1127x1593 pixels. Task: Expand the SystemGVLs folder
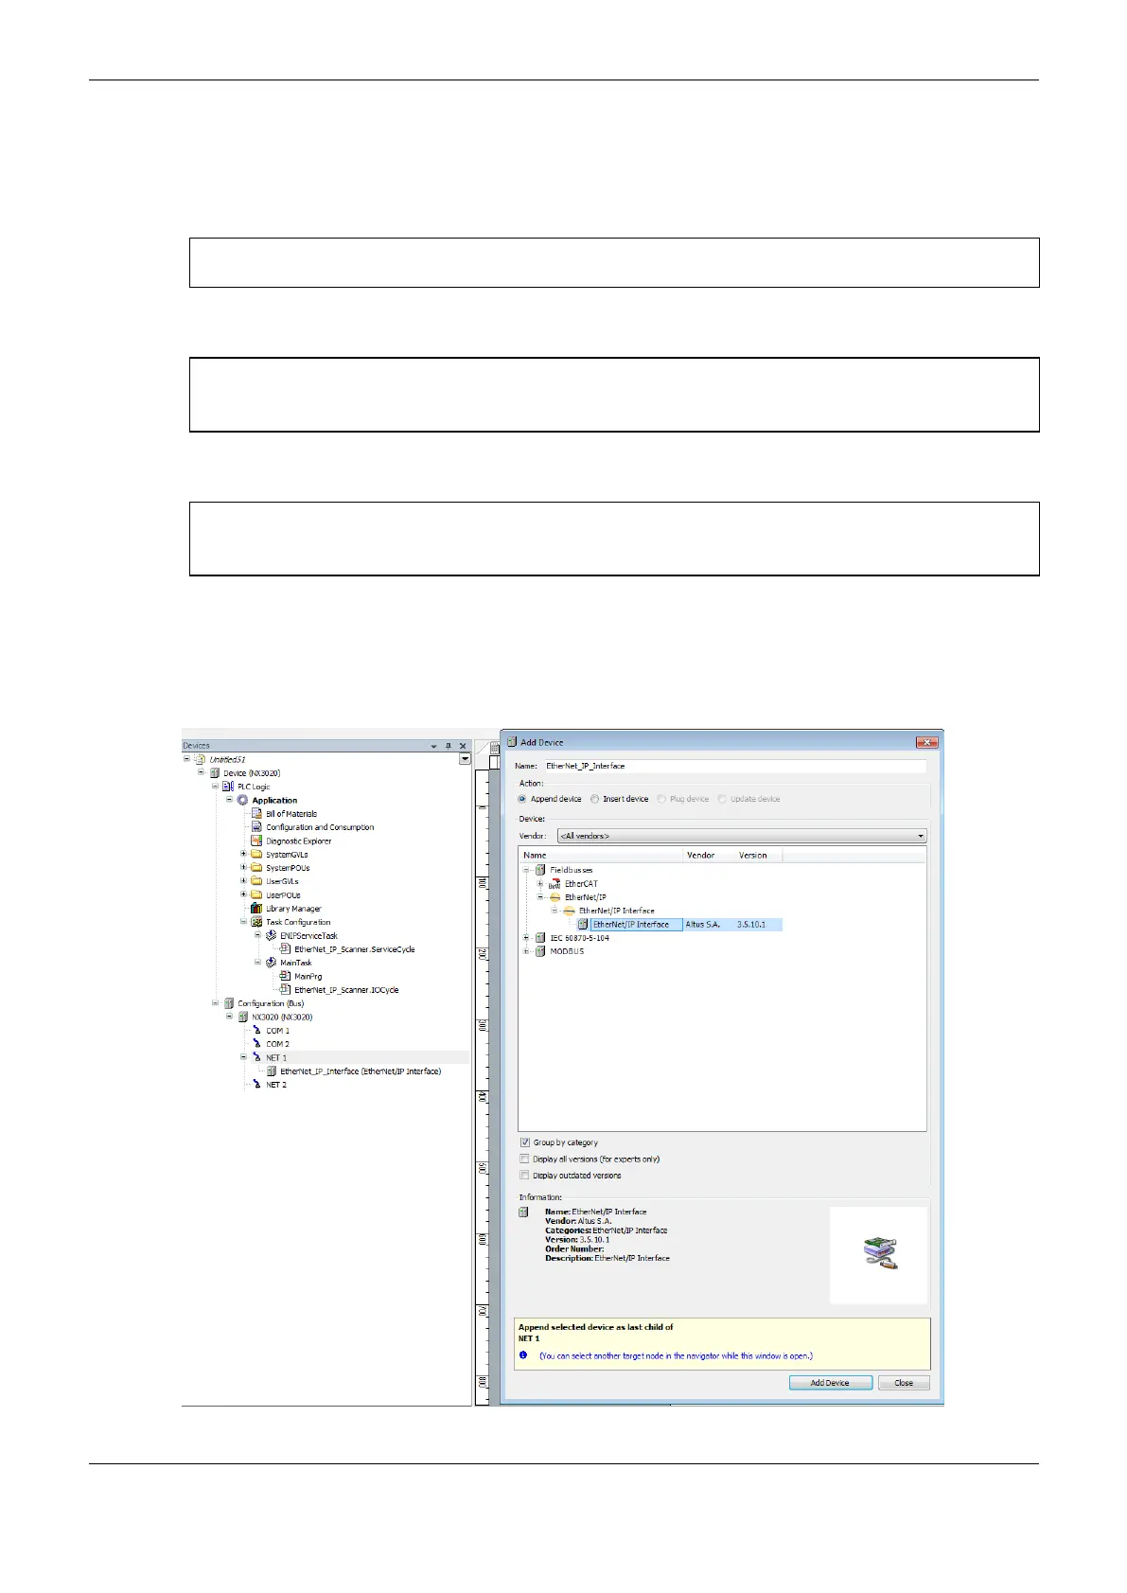243,855
